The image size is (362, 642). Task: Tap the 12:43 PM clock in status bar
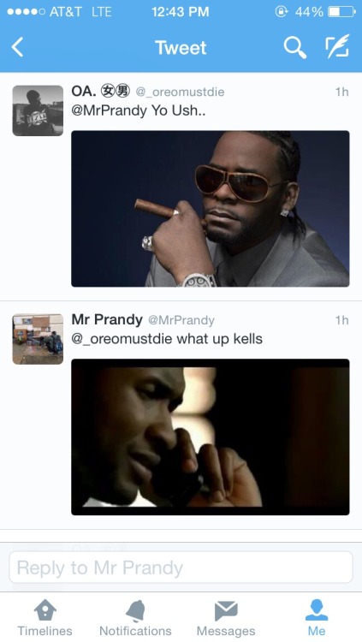tap(181, 12)
